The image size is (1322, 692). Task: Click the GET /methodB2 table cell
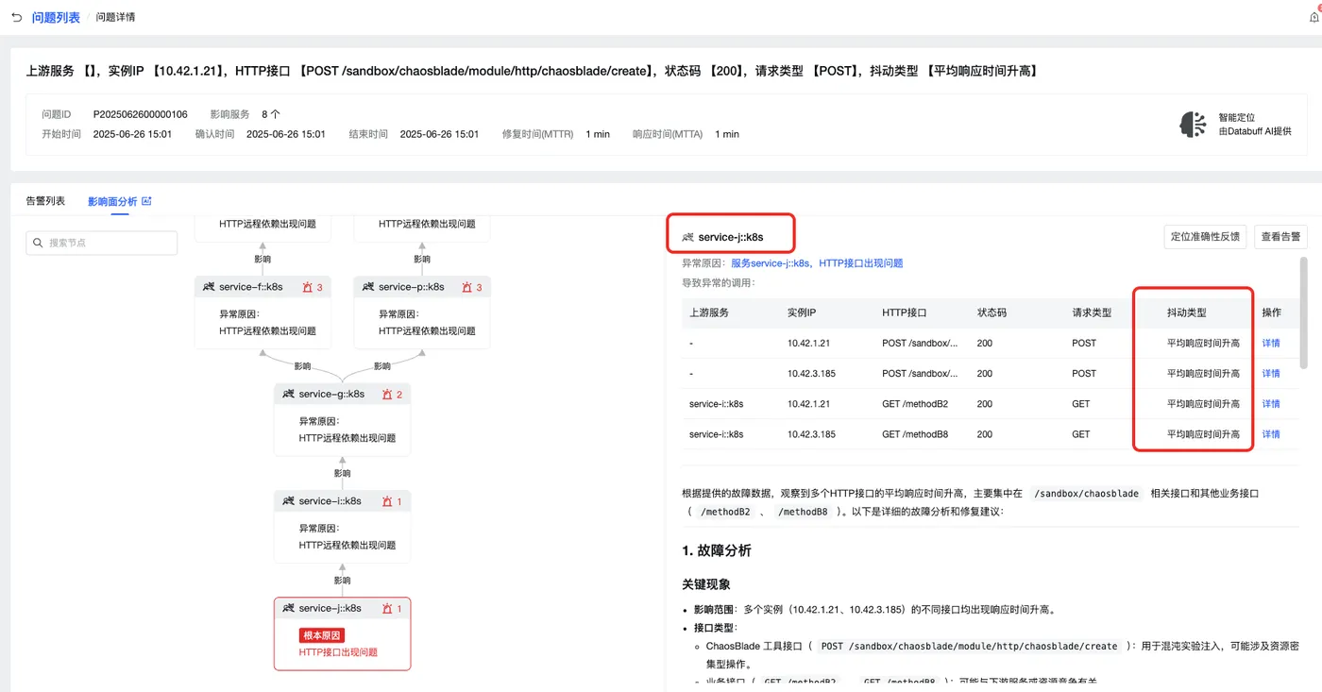915,404
